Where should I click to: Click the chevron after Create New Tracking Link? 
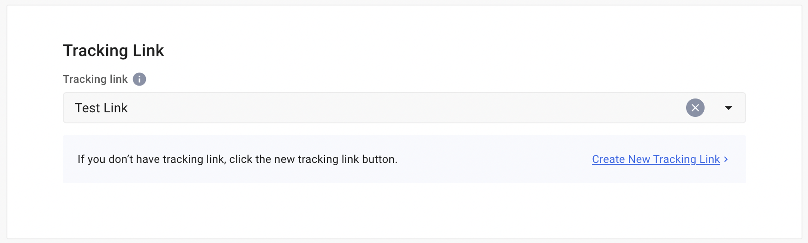coord(726,159)
